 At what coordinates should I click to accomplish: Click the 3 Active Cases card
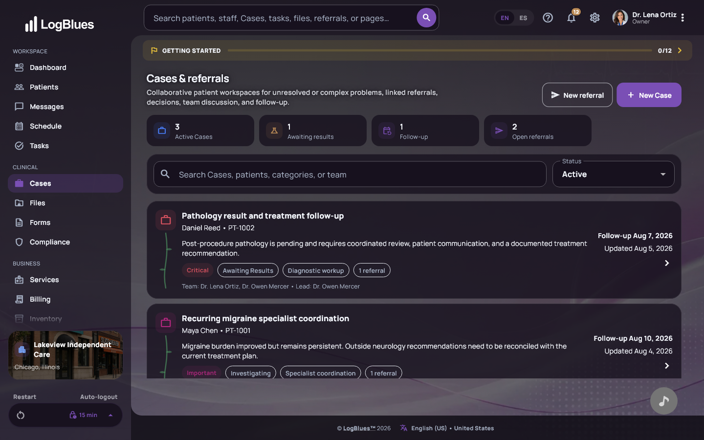[x=200, y=131]
